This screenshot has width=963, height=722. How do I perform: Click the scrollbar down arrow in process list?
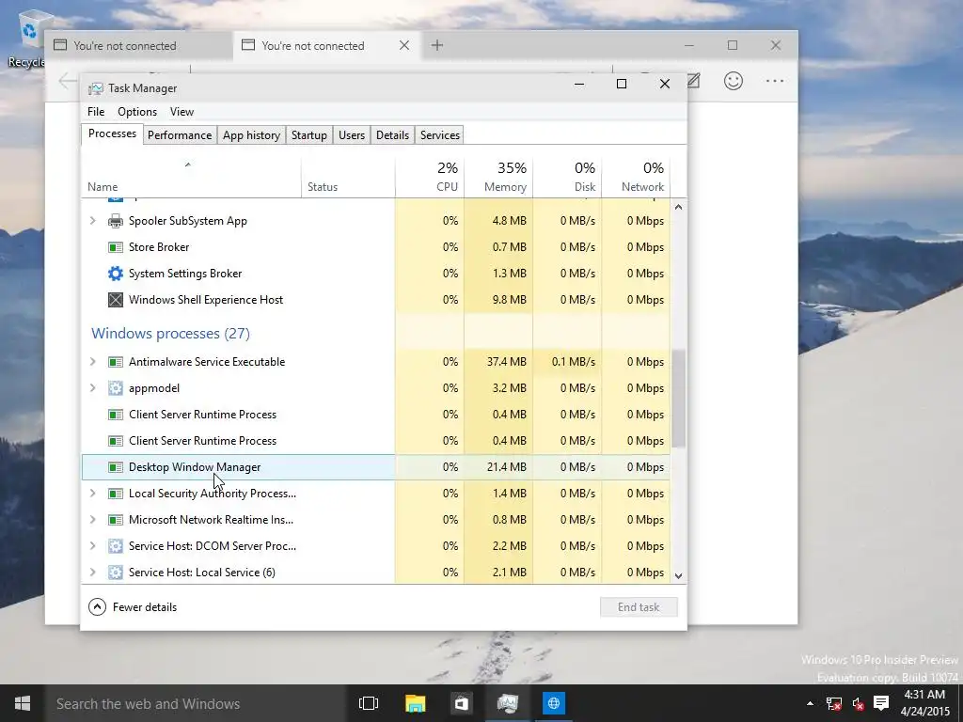[679, 576]
